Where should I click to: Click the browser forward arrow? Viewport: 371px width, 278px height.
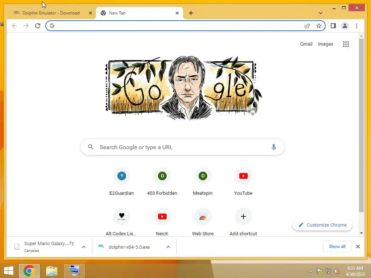coord(26,26)
